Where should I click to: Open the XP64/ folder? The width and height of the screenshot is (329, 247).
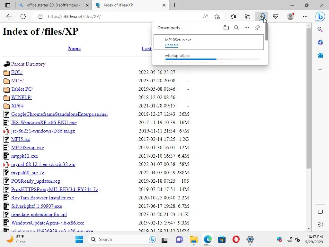pos(18,106)
